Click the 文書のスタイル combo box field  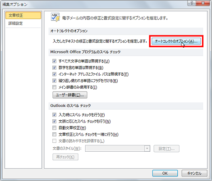pos(118,149)
